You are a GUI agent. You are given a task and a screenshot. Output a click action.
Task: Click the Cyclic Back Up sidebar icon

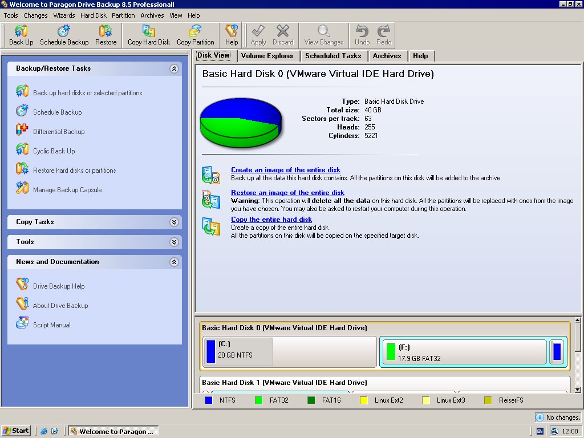pos(22,149)
